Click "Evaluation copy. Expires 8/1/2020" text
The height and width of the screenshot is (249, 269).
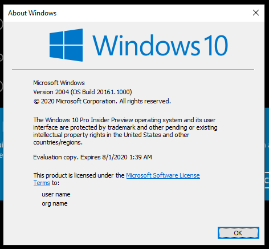(92, 157)
